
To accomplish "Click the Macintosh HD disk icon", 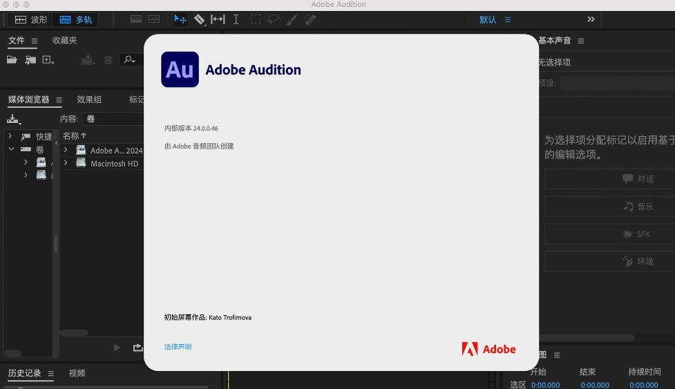I will (x=81, y=162).
